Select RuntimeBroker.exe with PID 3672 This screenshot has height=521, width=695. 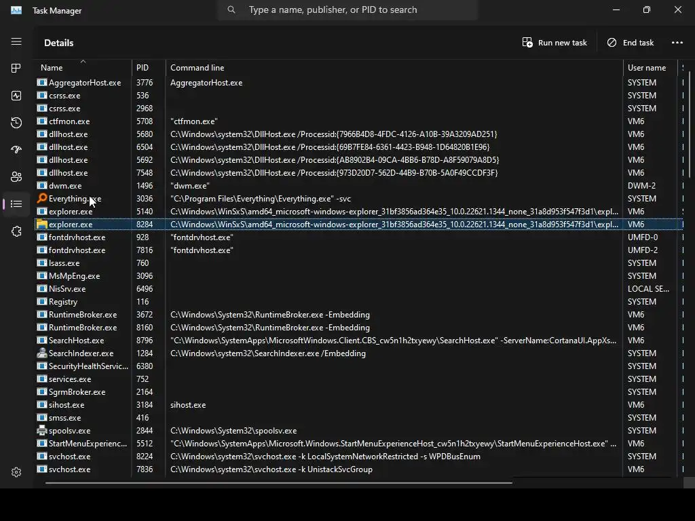point(359,315)
